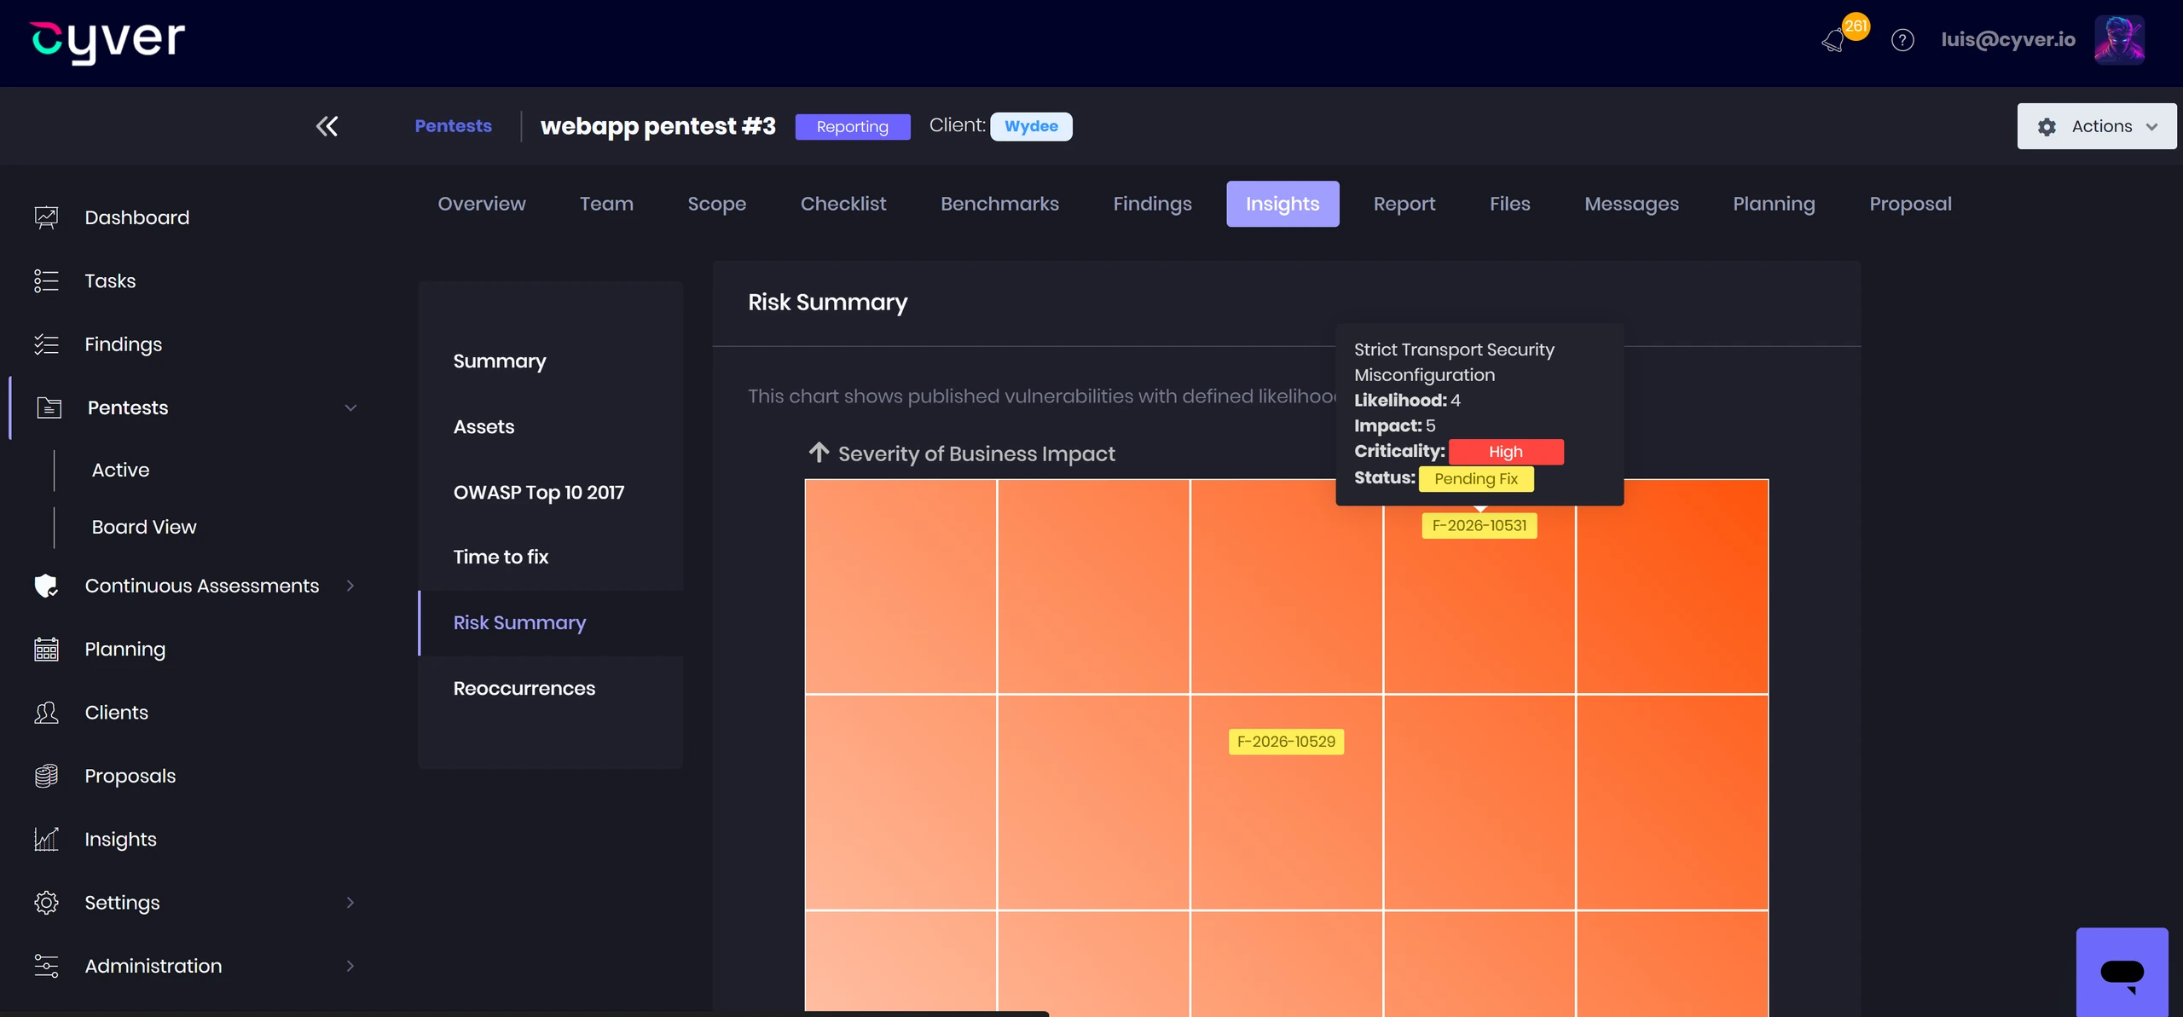Viewport: 2183px width, 1017px height.
Task: Select Time to fix section
Action: click(550, 557)
